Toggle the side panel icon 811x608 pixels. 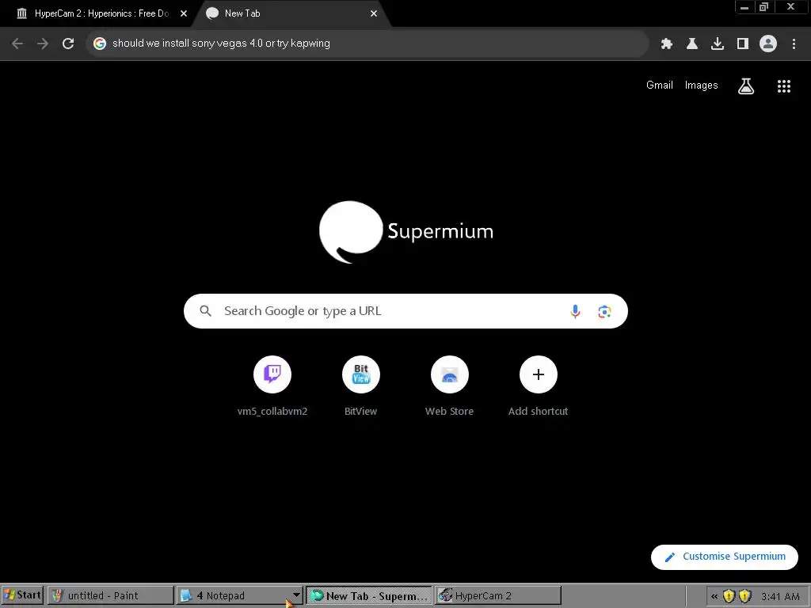pos(743,44)
